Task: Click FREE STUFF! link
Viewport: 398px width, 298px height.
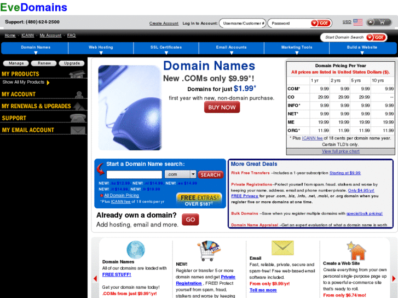Action: point(117,274)
